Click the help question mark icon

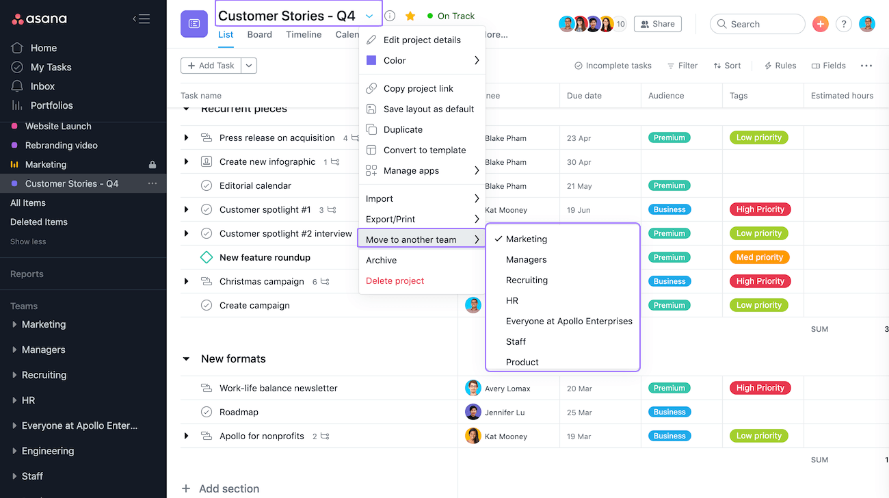point(843,23)
